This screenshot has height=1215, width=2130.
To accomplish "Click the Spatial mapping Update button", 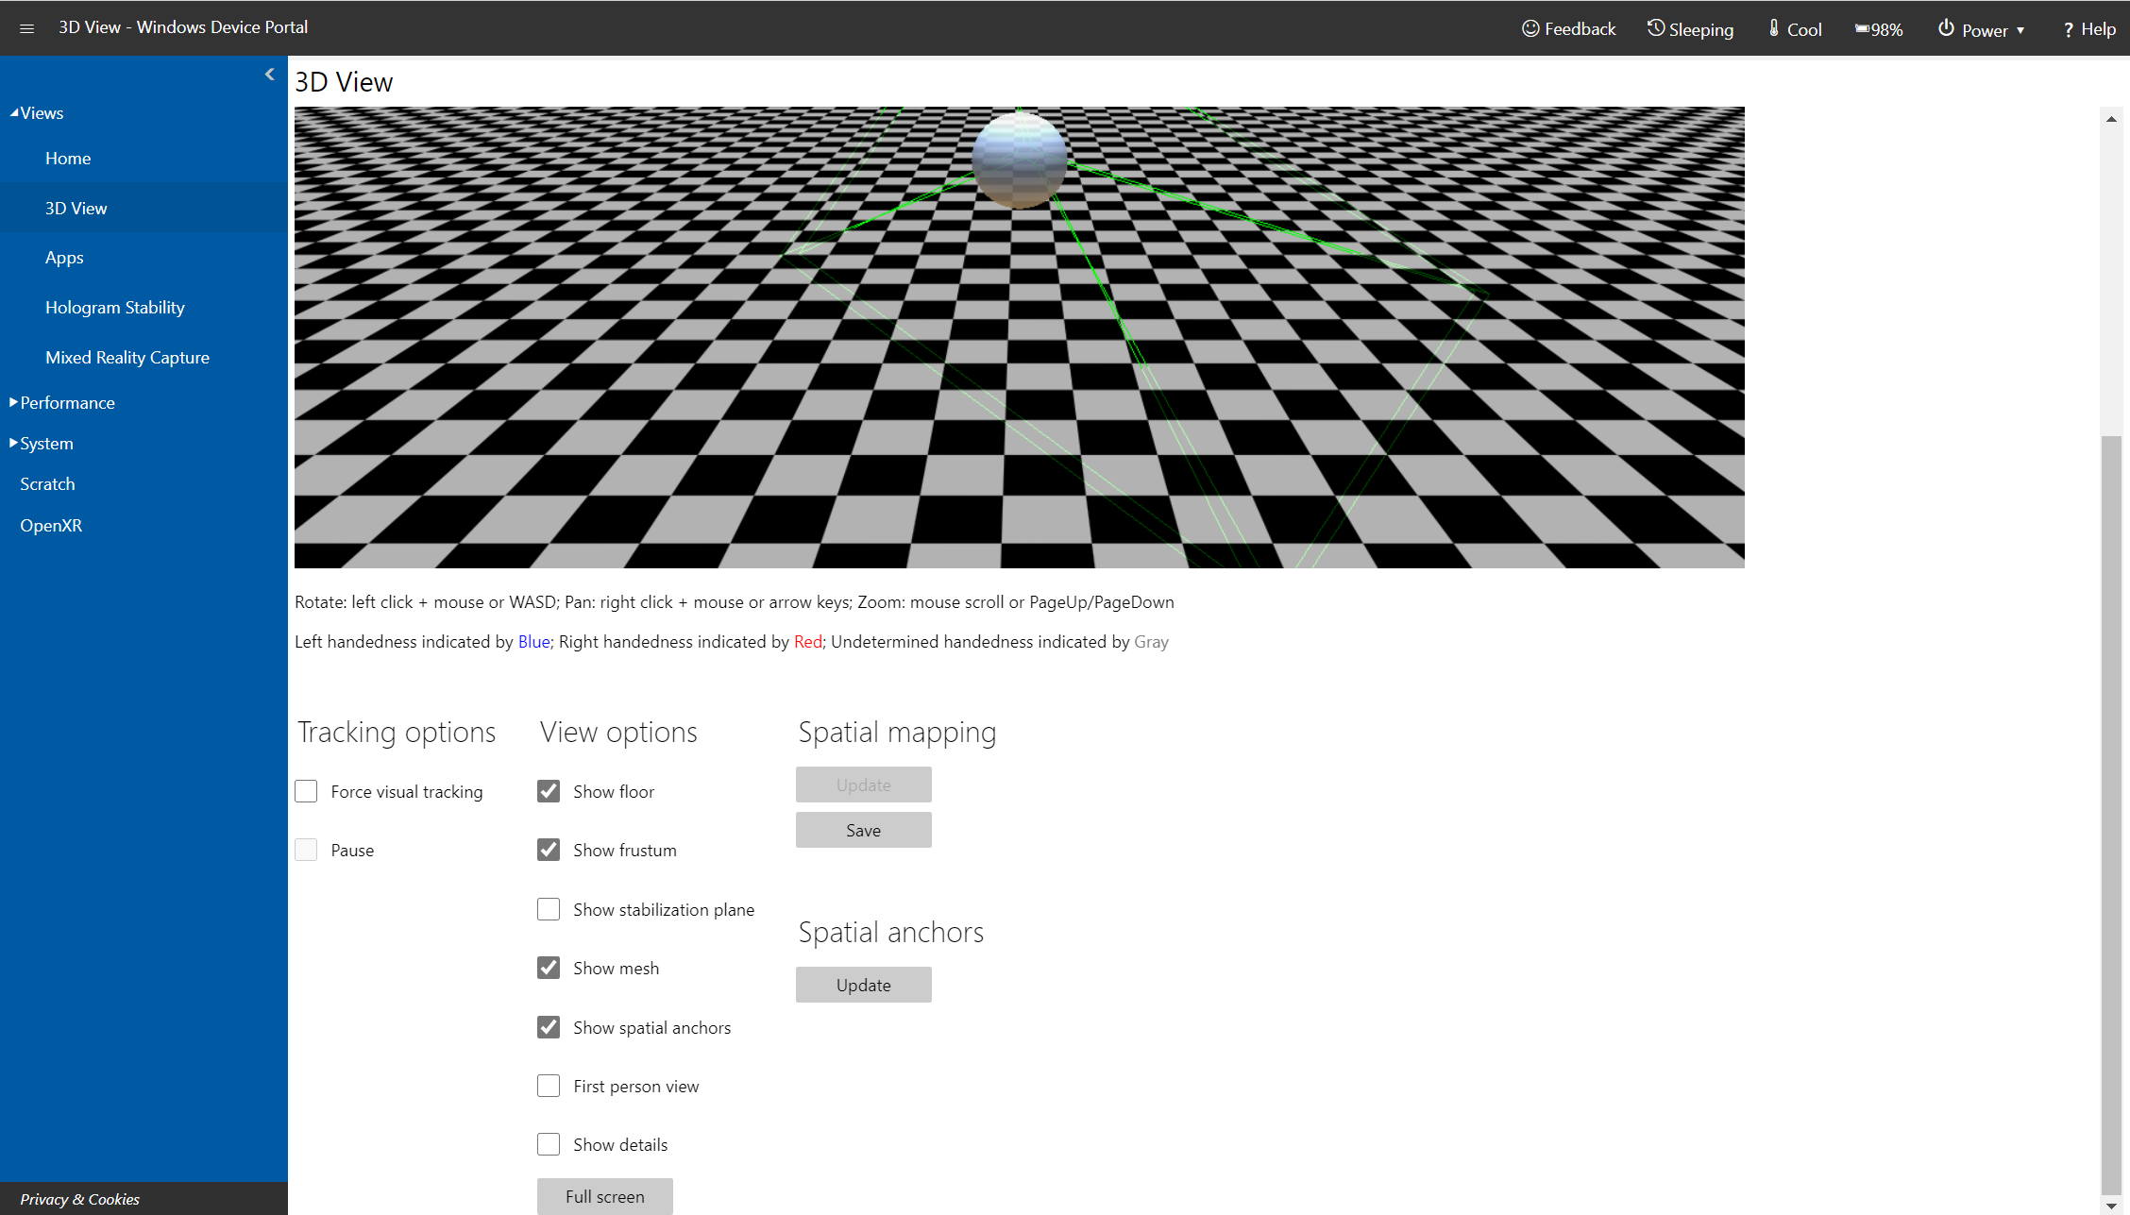I will coord(862,784).
